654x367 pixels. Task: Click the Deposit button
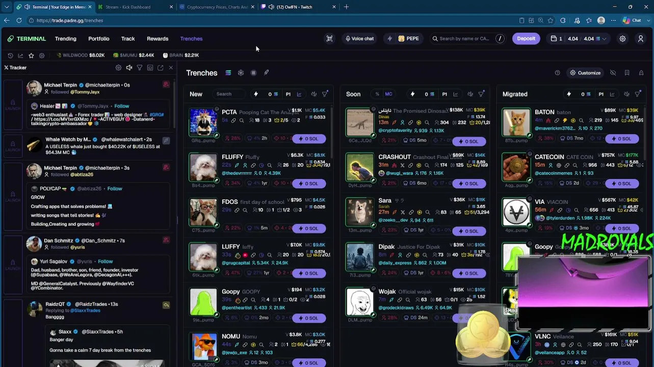click(526, 39)
